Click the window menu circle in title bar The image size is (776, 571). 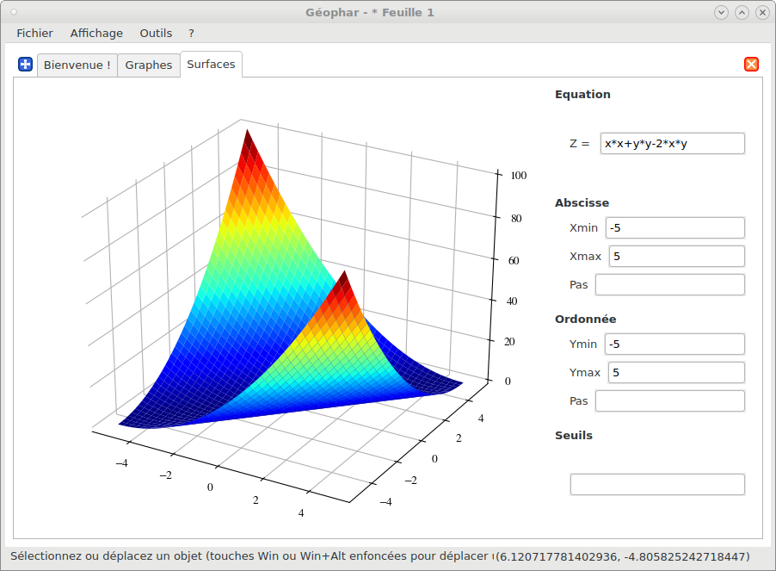coord(14,12)
